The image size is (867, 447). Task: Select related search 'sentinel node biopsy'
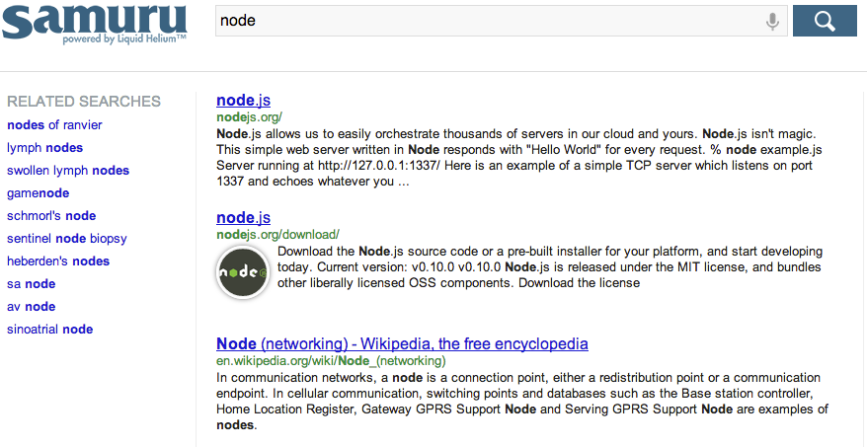point(67,239)
